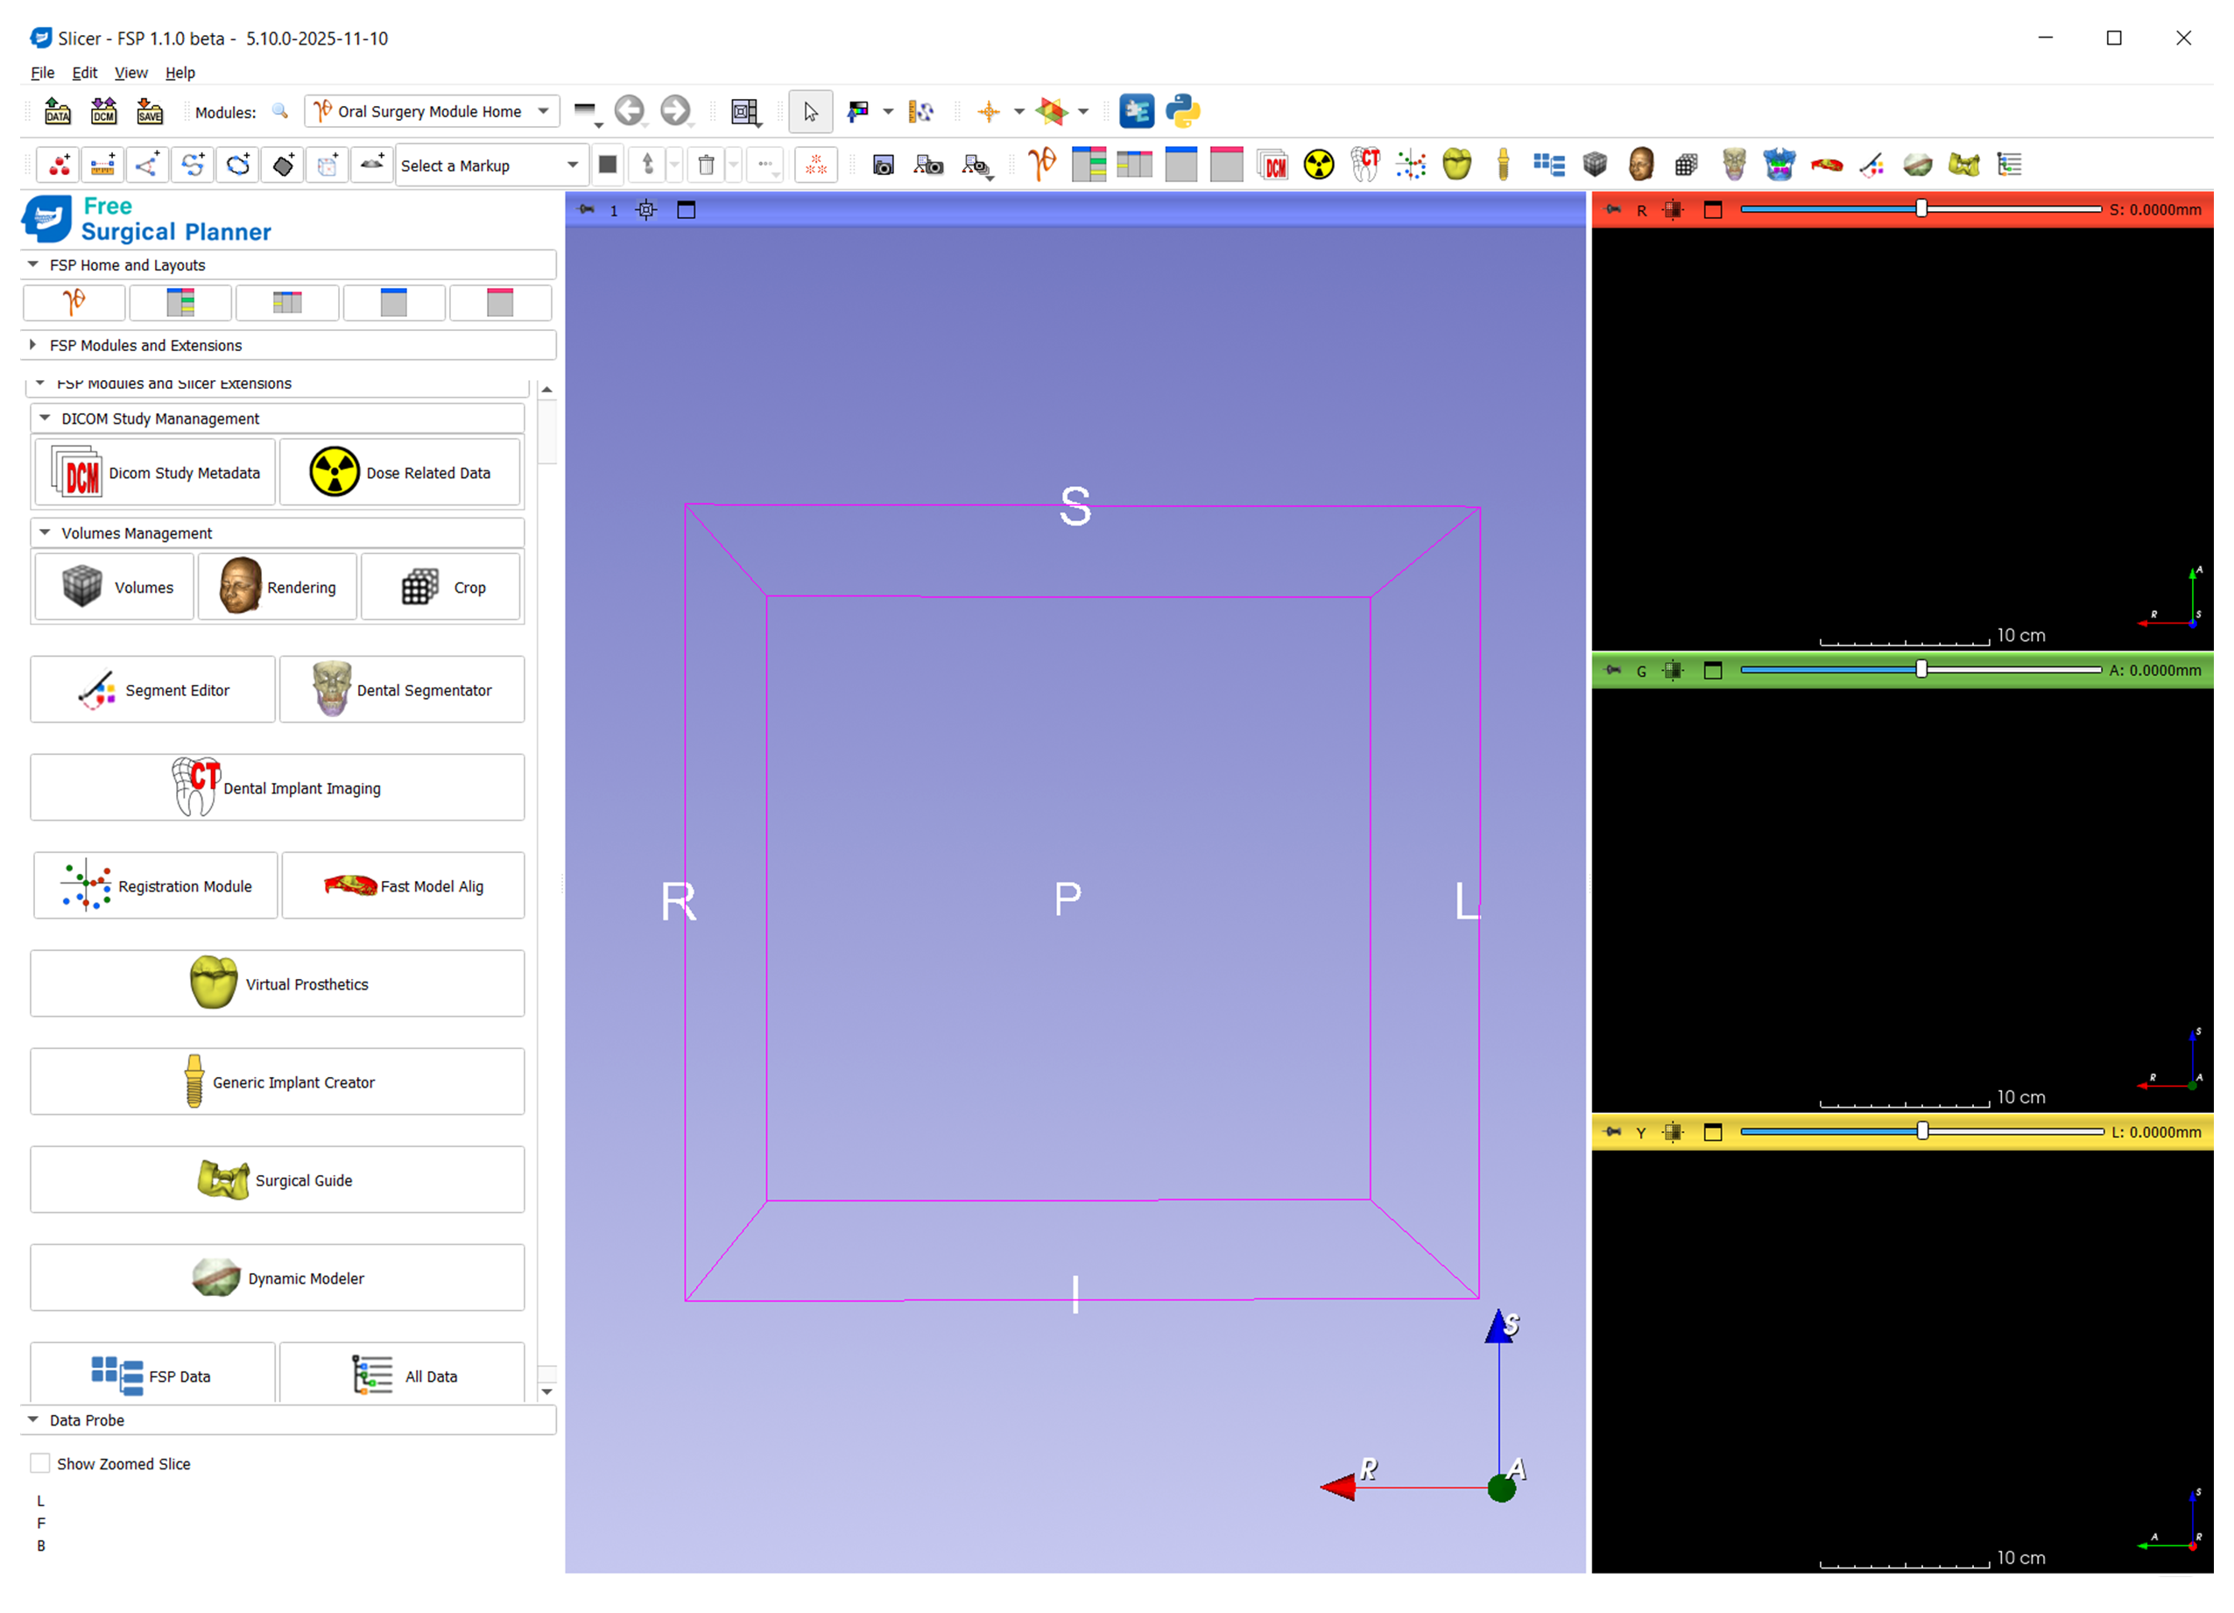Viewport: 2234px width, 1613px height.
Task: Open the Surgical Guide module
Action: (277, 1180)
